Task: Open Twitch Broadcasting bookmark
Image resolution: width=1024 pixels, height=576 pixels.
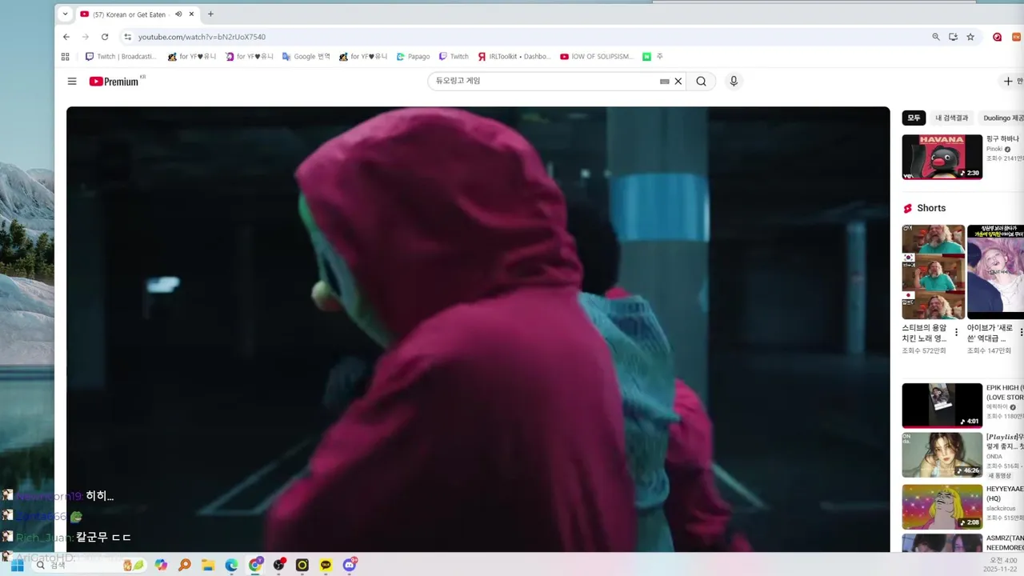Action: 121,57
